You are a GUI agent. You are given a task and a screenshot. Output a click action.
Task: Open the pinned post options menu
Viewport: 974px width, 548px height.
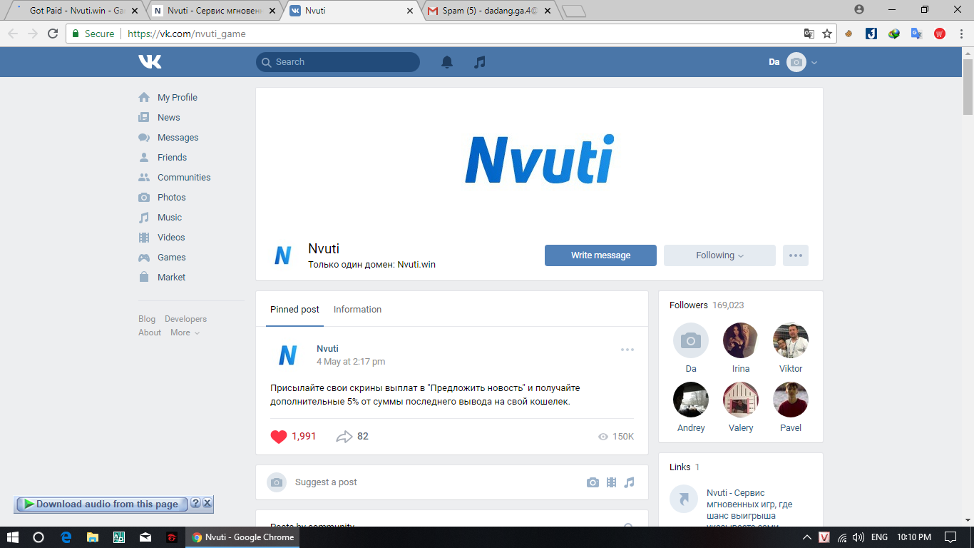(x=627, y=350)
